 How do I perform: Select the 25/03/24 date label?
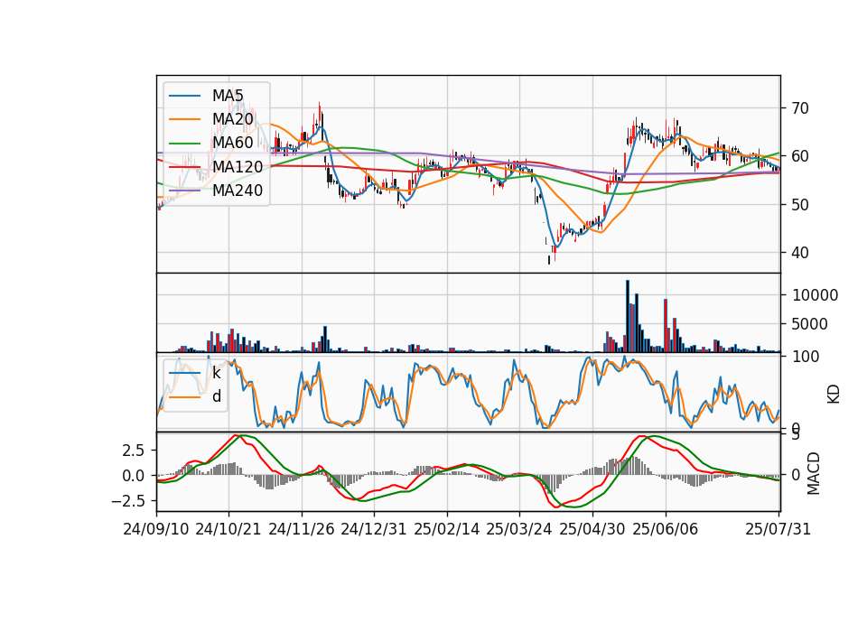(x=519, y=529)
